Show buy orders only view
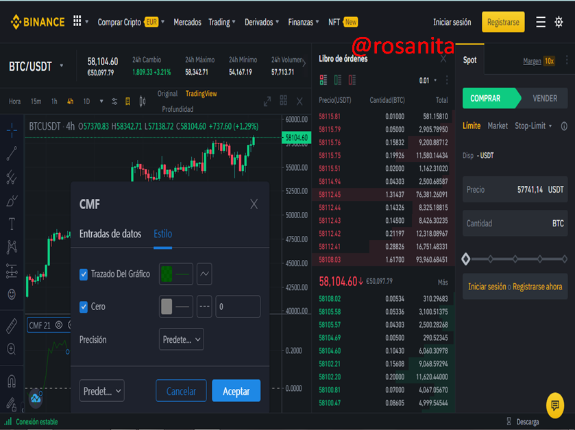The height and width of the screenshot is (430, 575). tap(338, 80)
